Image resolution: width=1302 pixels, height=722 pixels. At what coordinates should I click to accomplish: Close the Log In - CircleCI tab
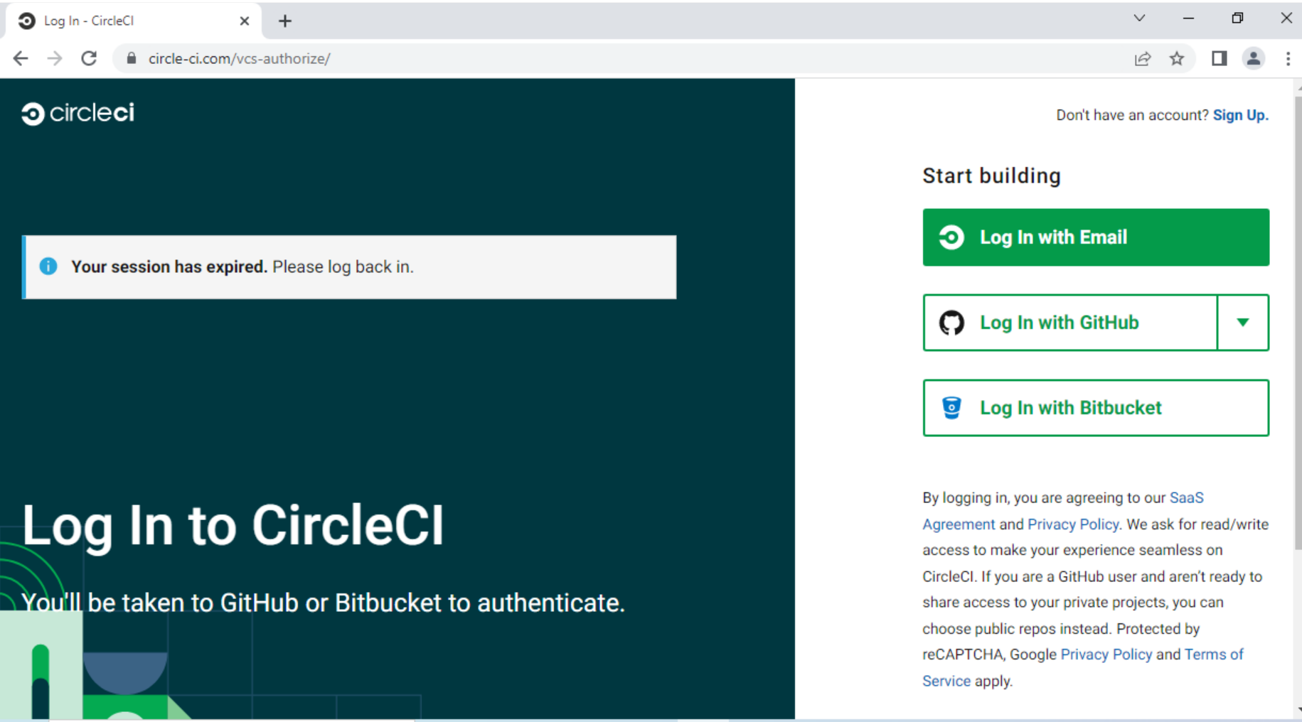click(245, 21)
